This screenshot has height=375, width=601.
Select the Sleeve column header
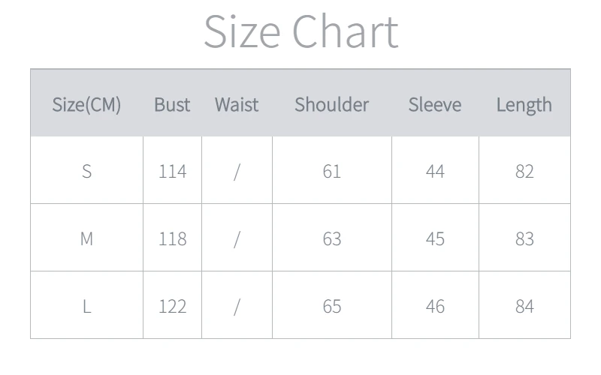coord(435,104)
